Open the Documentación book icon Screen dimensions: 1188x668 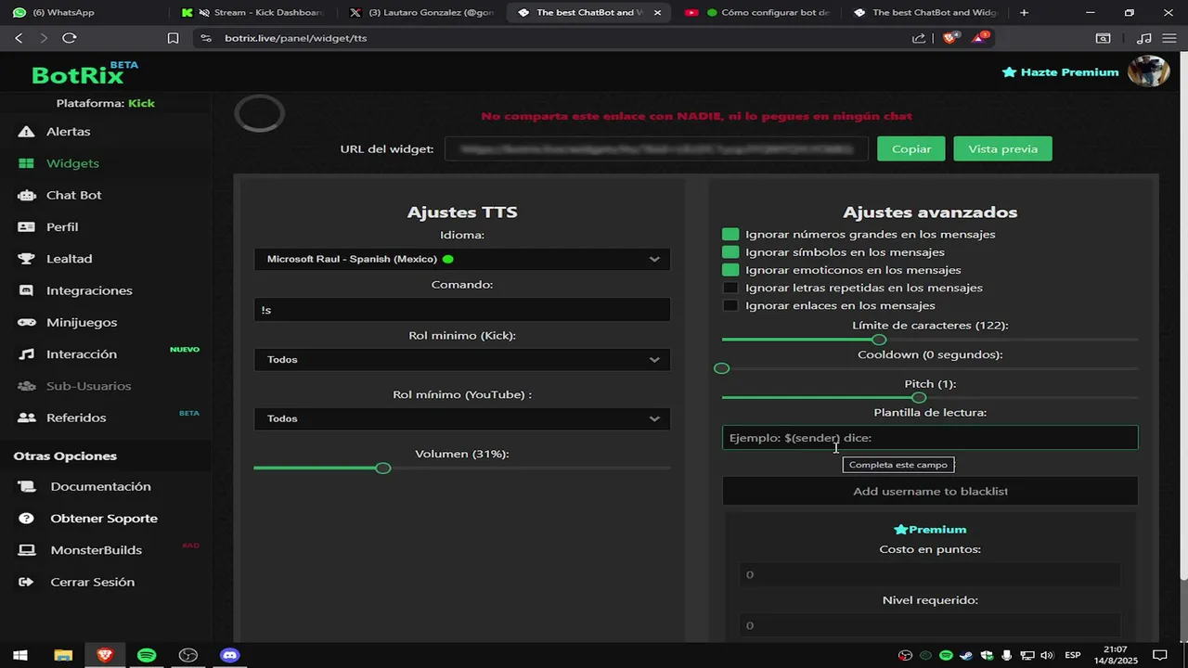pos(27,486)
